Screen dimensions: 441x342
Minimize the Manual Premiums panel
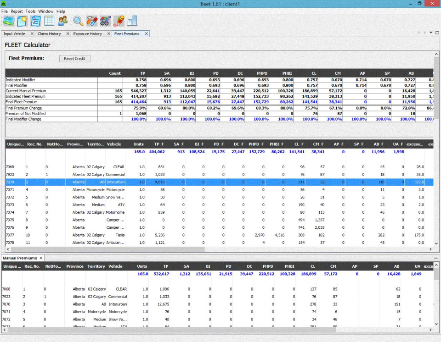[435, 258]
